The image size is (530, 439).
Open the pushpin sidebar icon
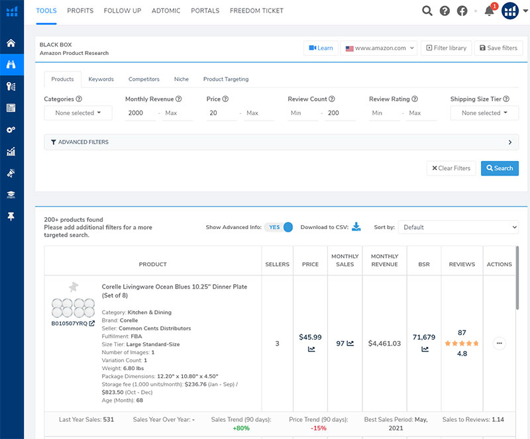(x=11, y=217)
